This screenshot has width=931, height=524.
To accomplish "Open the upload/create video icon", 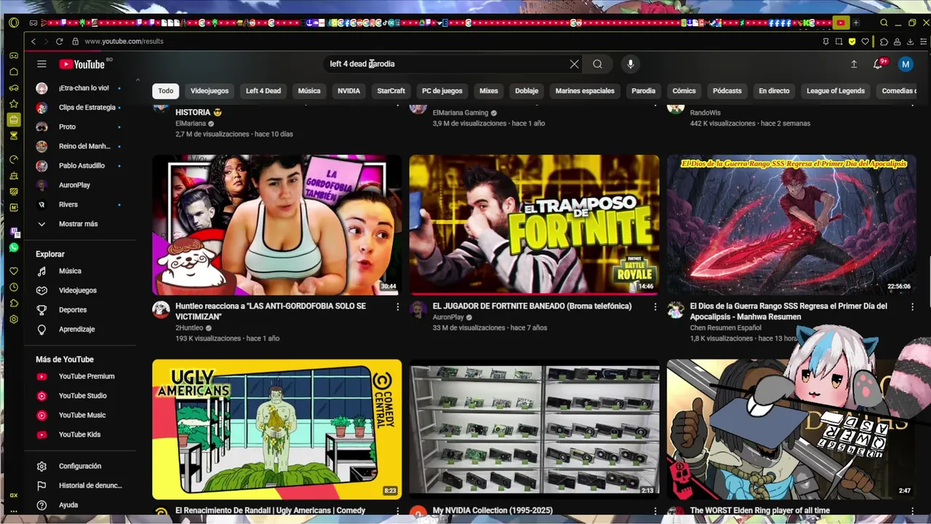I will click(854, 64).
